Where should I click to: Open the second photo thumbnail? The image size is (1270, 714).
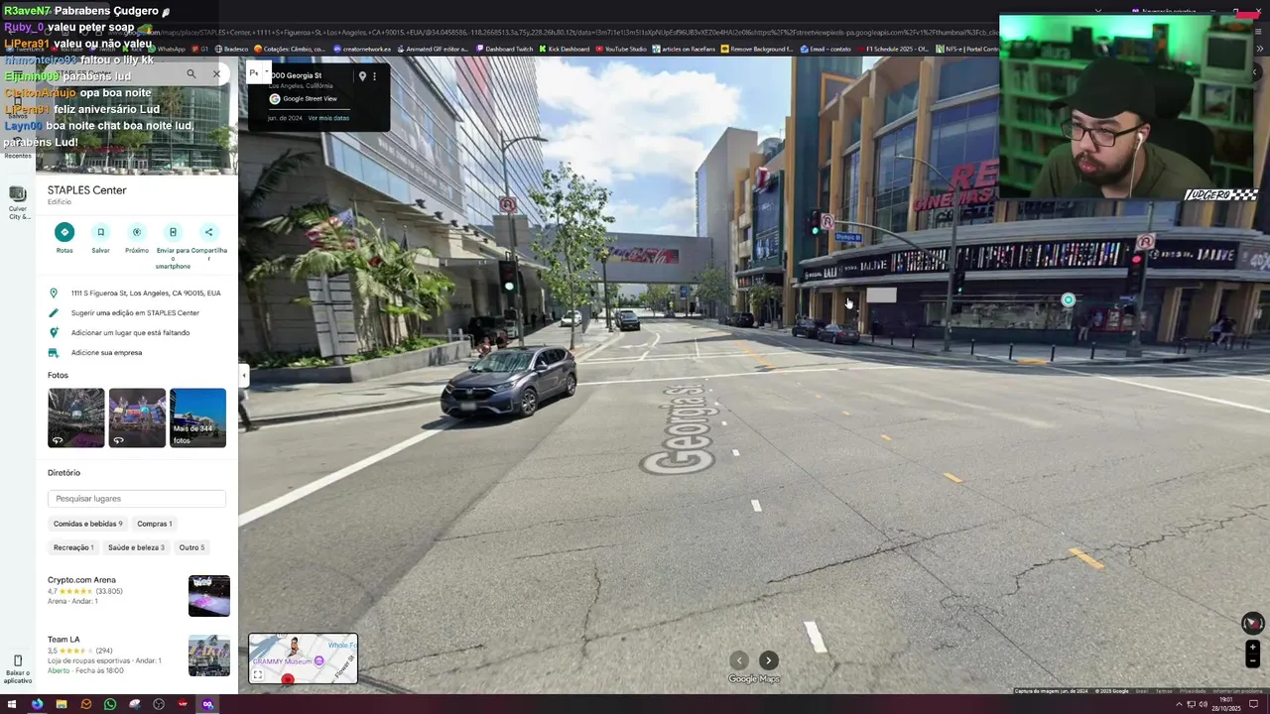point(137,417)
